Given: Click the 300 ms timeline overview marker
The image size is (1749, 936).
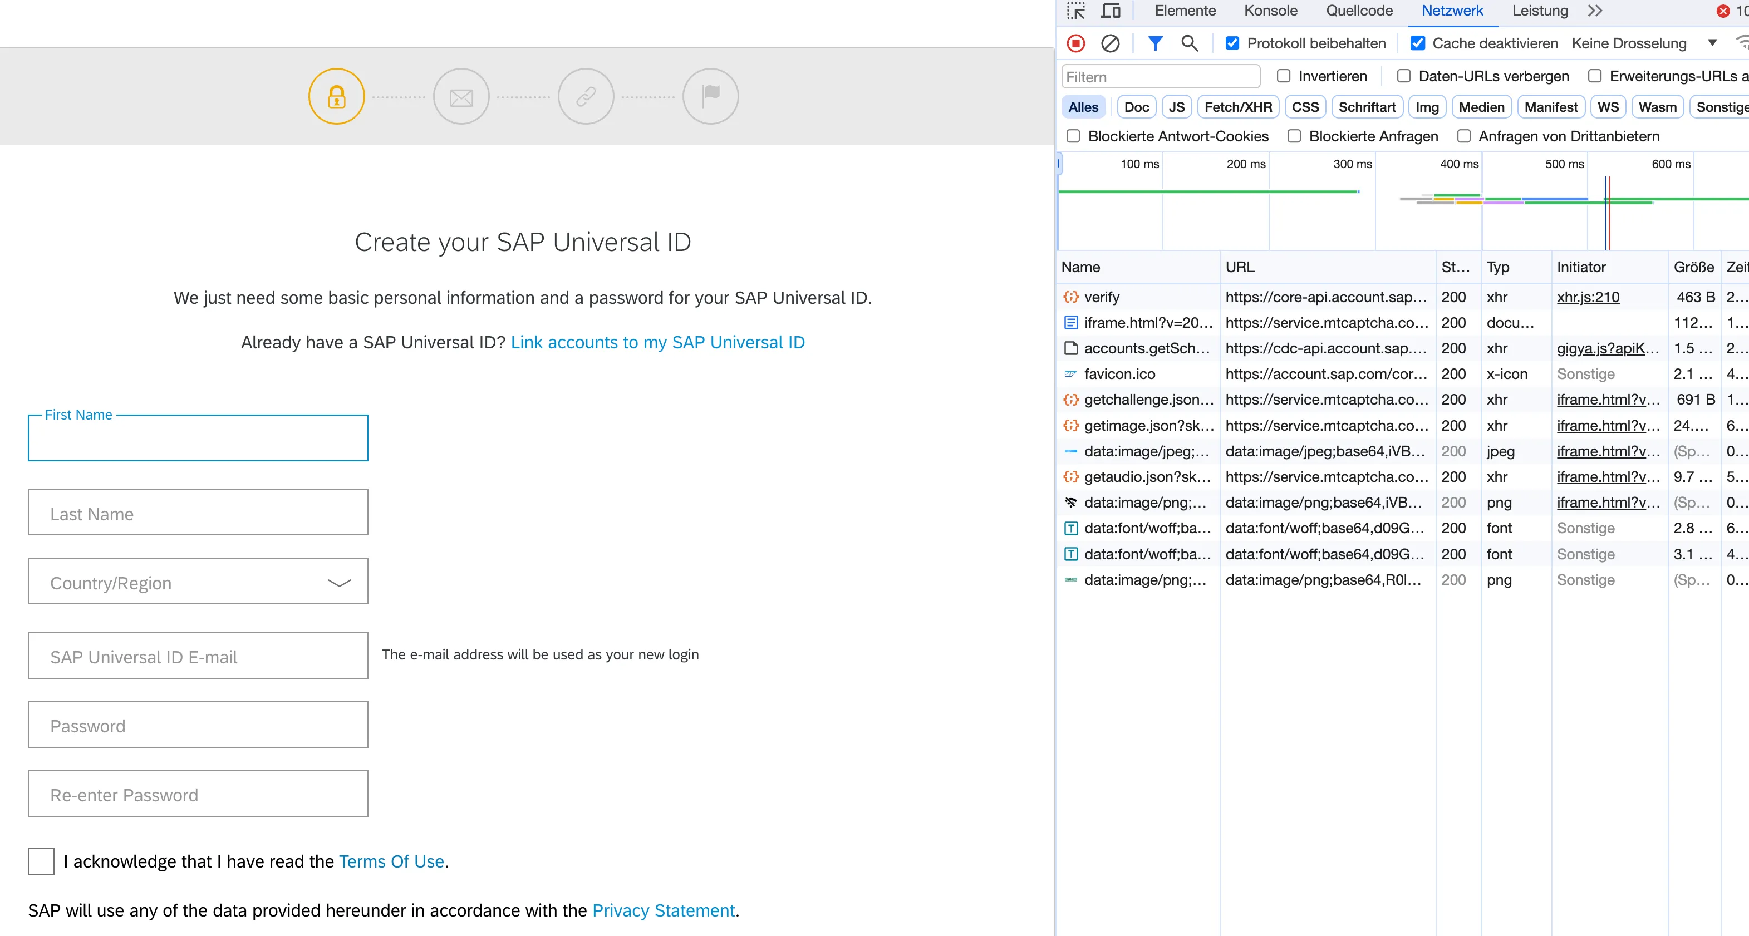Looking at the screenshot, I should tap(1352, 164).
